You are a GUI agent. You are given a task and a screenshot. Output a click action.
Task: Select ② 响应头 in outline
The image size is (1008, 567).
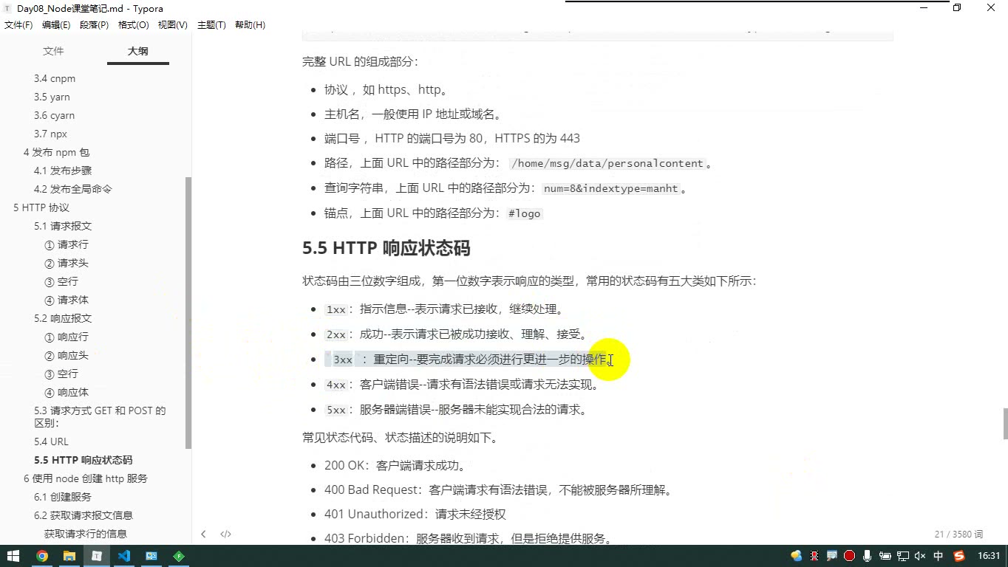pos(67,355)
